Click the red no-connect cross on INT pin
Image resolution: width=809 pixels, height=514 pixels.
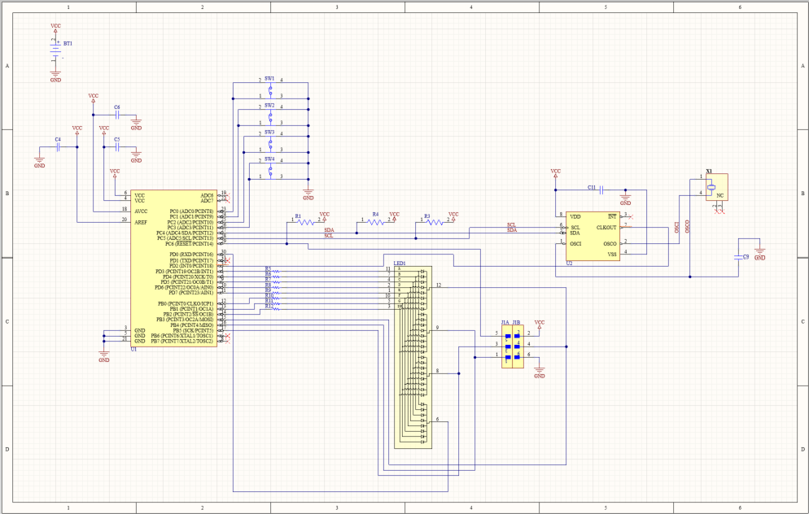631,217
